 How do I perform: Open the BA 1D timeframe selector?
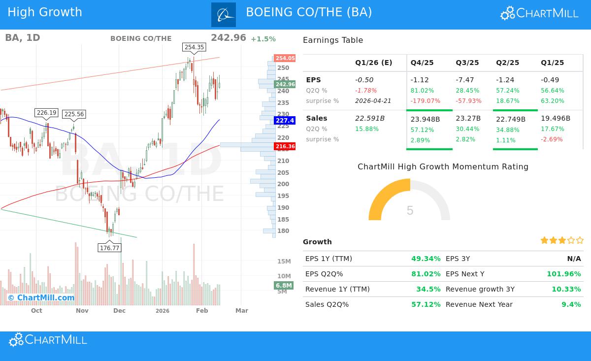[22, 37]
